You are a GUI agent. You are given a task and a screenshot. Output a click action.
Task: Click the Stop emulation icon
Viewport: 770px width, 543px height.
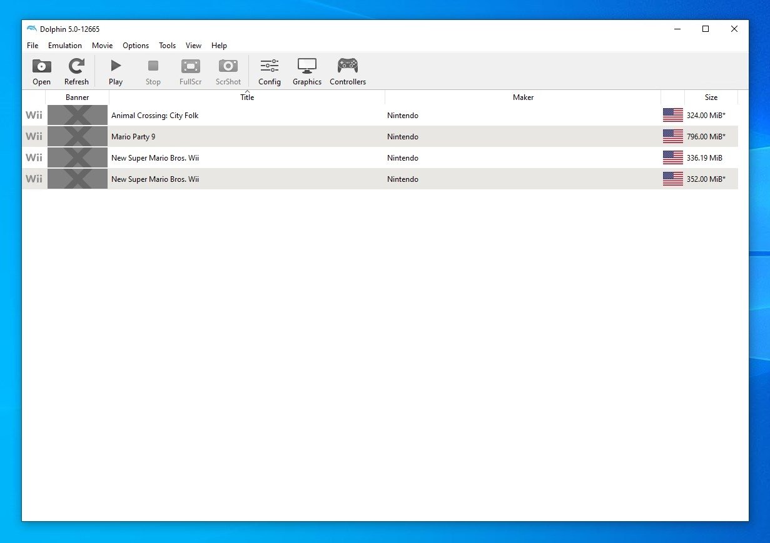153,72
